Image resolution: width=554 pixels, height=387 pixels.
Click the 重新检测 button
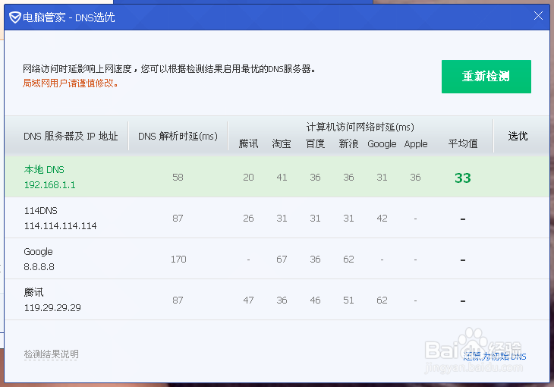[x=486, y=77]
